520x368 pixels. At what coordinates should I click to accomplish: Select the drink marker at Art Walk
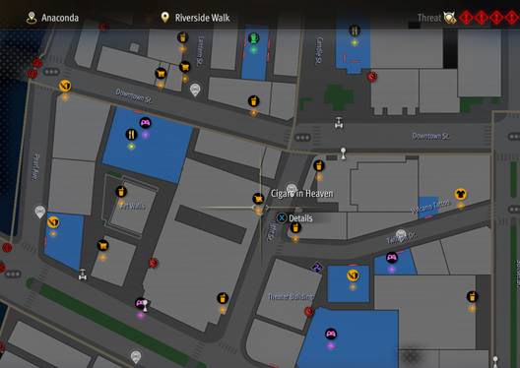(121, 192)
